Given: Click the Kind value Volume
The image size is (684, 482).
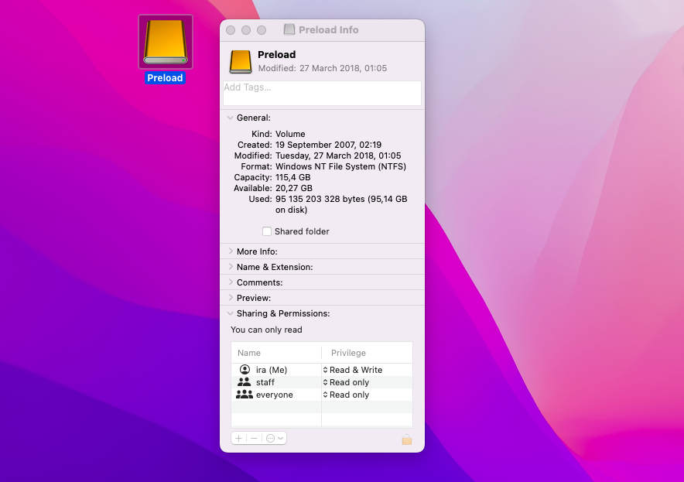Looking at the screenshot, I should [290, 134].
